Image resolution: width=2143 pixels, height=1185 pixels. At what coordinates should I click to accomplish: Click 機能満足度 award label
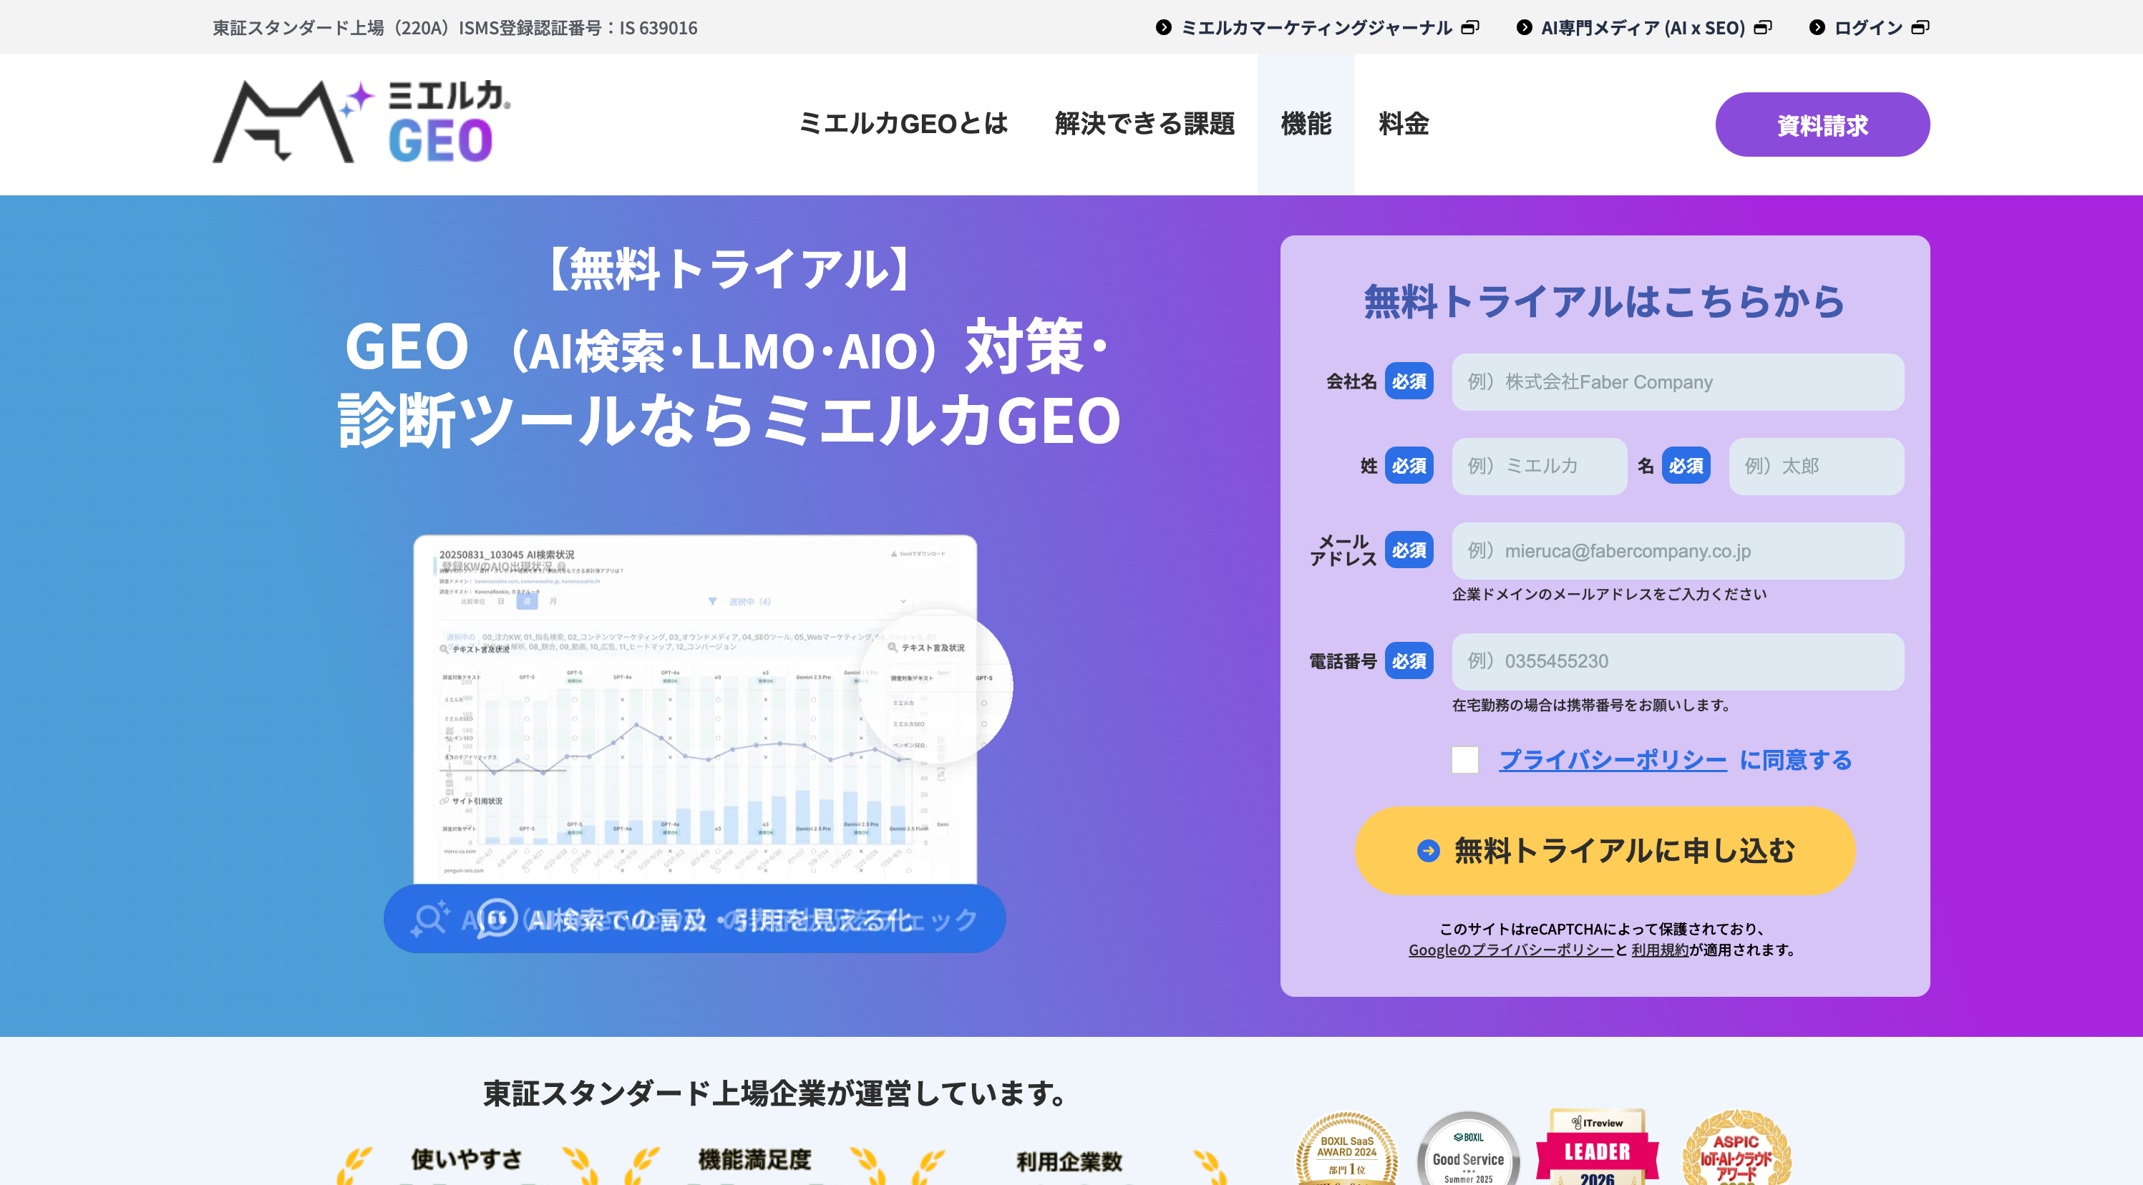[x=754, y=1159]
